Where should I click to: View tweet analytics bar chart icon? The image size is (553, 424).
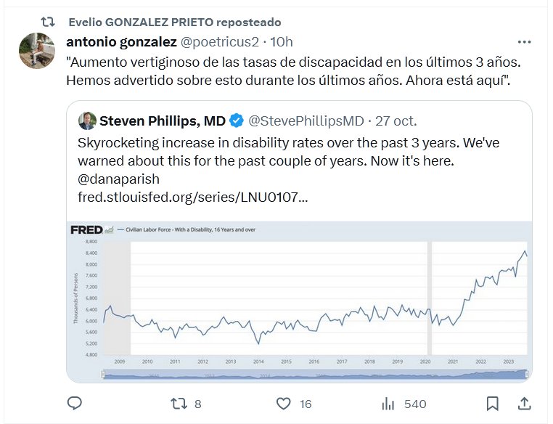pyautogui.click(x=388, y=403)
